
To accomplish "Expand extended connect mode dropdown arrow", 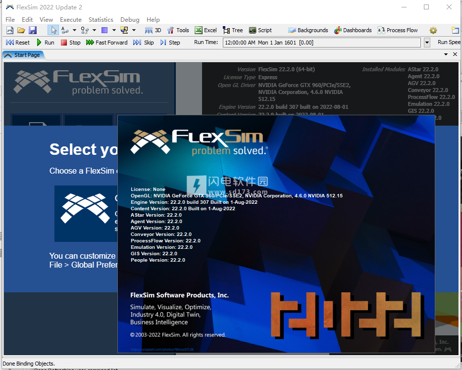I will (94, 30).
